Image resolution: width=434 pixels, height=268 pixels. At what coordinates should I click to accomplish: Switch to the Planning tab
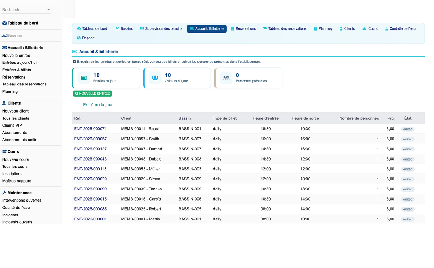click(323, 29)
